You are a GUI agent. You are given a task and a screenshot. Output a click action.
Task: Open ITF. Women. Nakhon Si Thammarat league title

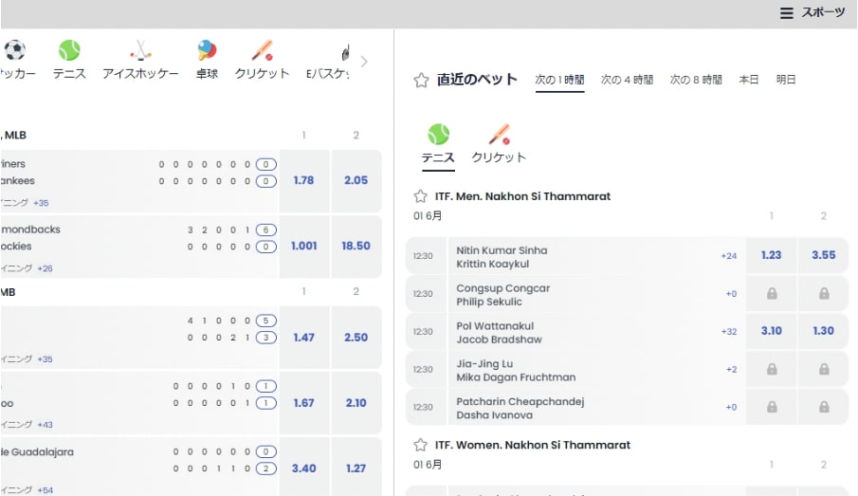[533, 445]
